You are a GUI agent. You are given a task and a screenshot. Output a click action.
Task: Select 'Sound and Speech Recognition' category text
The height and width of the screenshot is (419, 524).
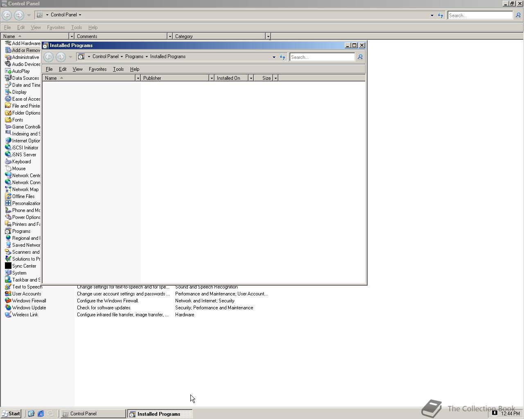(206, 287)
